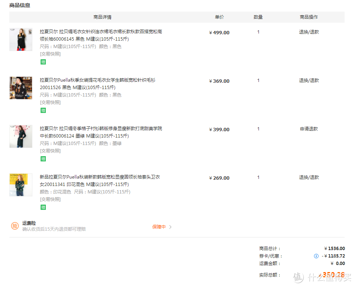This screenshot has height=287, width=355.
Task: Click the -¥1185.72 coupon discount amount
Action: pyautogui.click(x=333, y=256)
